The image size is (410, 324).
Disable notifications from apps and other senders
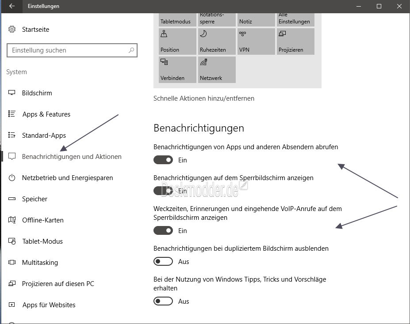click(163, 160)
